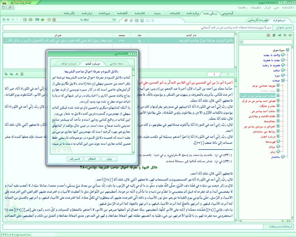
Task: Collapse the صحابه tree node
Action: pyautogui.click(x=283, y=81)
